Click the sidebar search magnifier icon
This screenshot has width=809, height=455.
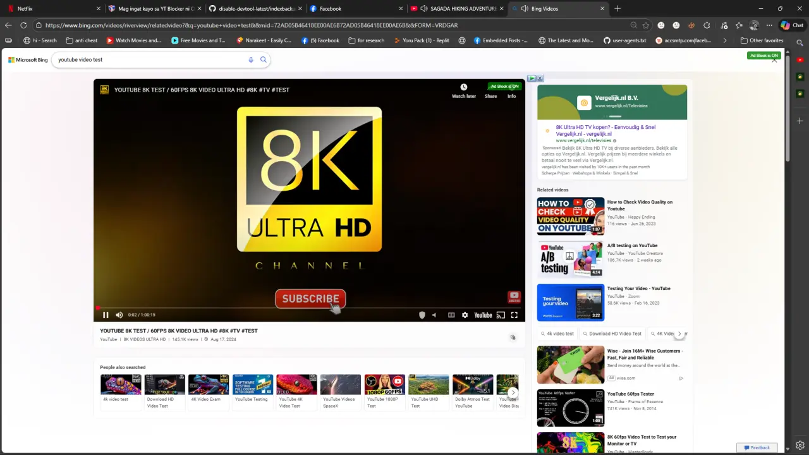(800, 43)
